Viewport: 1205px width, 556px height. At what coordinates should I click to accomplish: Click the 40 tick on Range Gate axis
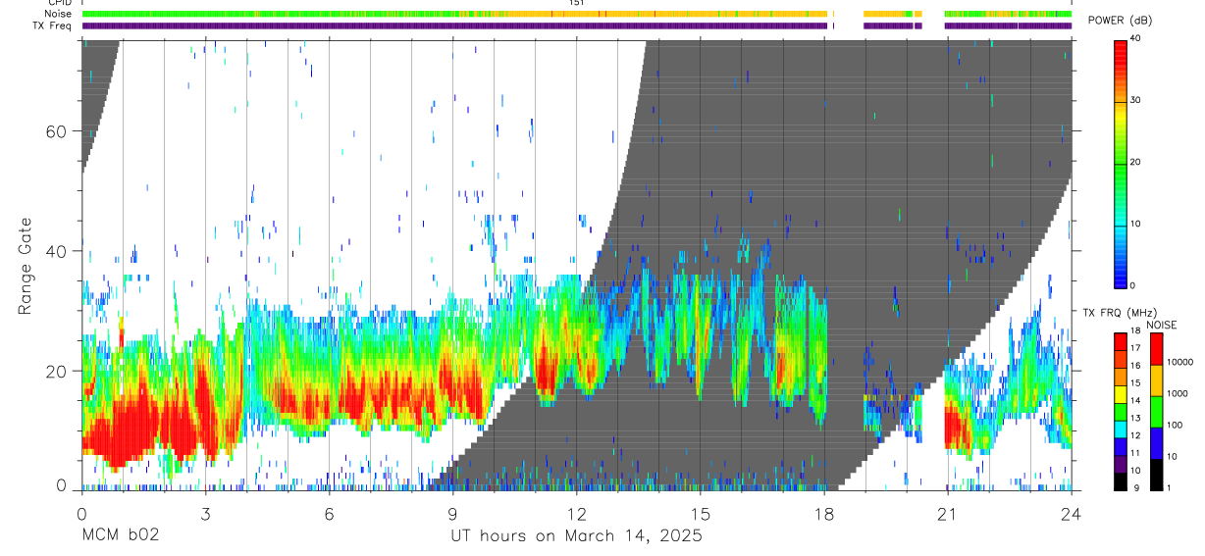coord(56,251)
